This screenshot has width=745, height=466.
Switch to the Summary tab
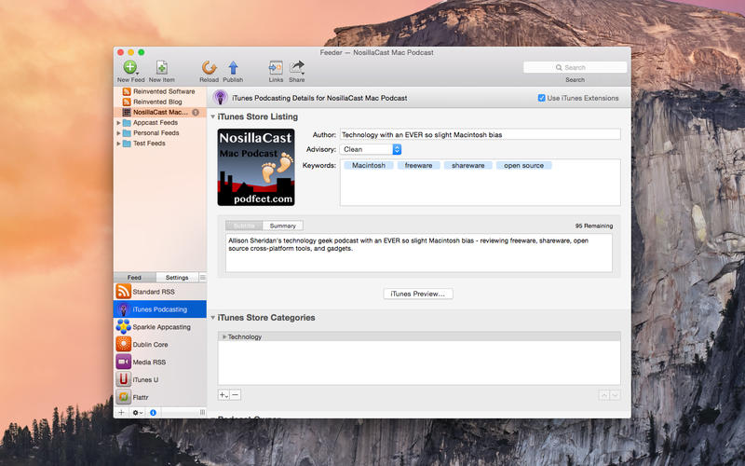coord(282,226)
